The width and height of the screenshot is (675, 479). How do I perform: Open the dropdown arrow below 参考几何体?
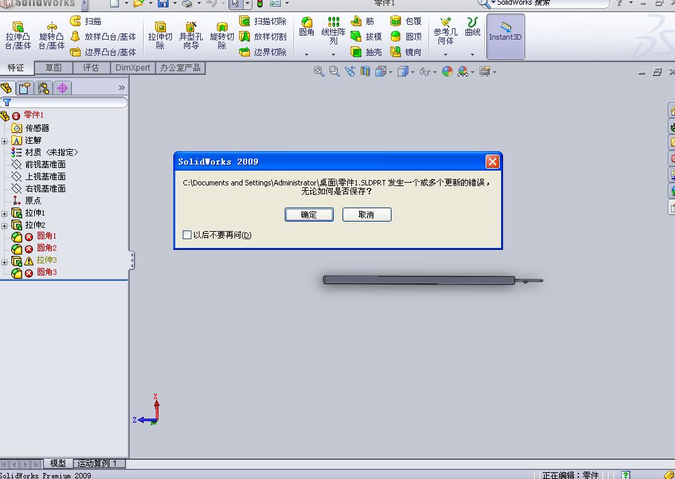point(445,54)
